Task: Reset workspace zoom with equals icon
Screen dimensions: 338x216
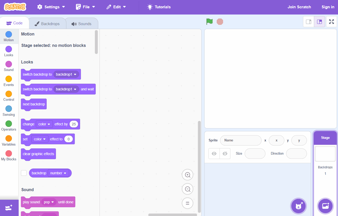Action: 187,203
